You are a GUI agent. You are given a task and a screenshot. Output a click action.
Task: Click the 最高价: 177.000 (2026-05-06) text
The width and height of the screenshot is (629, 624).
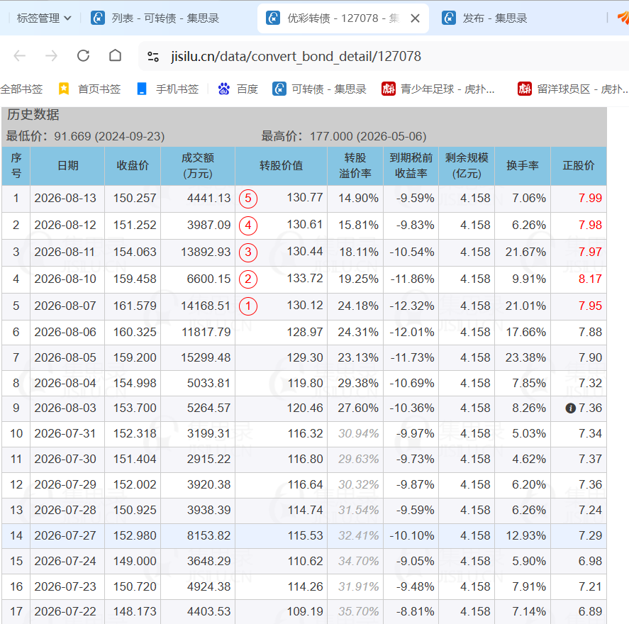point(344,136)
